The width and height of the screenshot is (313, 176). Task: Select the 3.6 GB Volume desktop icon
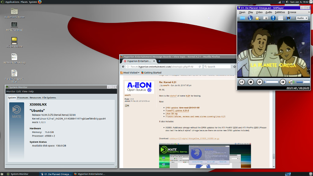tap(14, 42)
